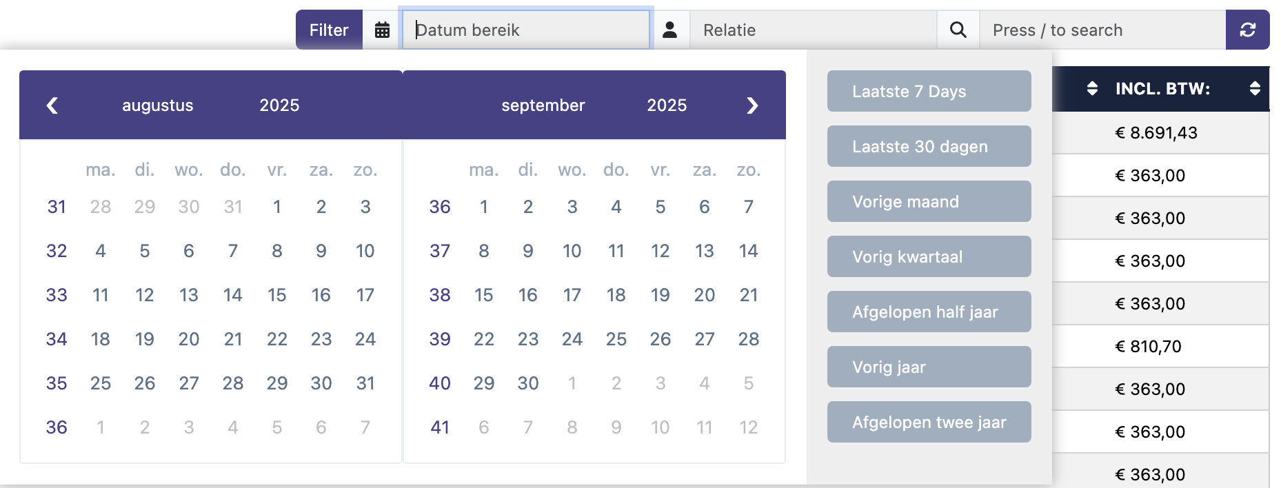Click the Relatie input field
Screen dimensions: 1281x488
click(814, 30)
